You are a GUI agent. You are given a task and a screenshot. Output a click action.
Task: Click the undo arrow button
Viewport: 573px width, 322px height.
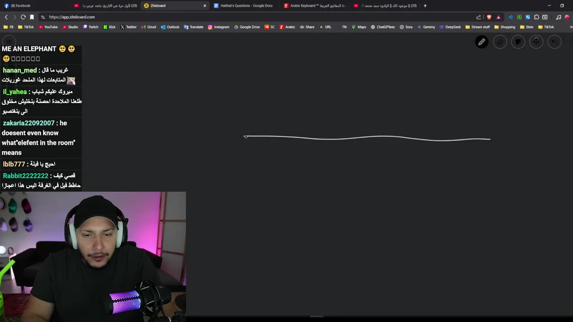coord(554,42)
